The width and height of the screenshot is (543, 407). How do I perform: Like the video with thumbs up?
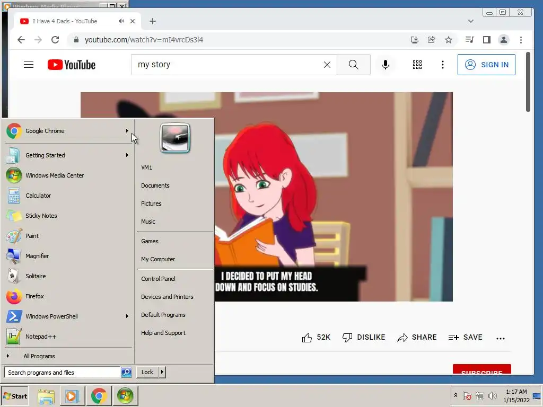pos(307,338)
